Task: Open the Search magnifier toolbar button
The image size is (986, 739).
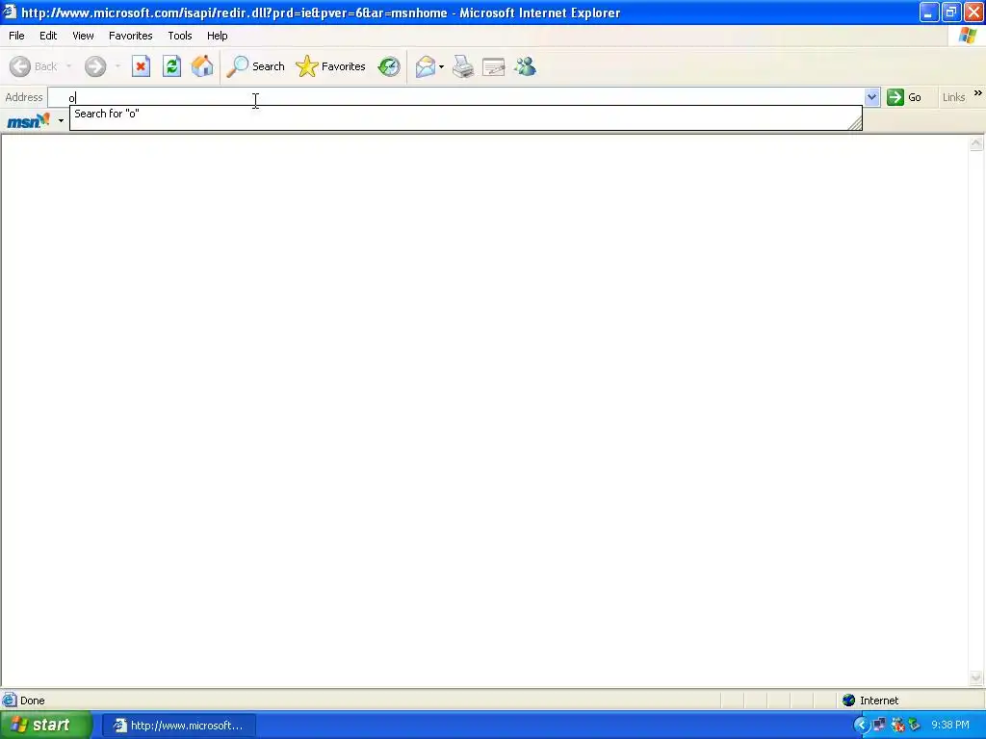Action: (255, 66)
